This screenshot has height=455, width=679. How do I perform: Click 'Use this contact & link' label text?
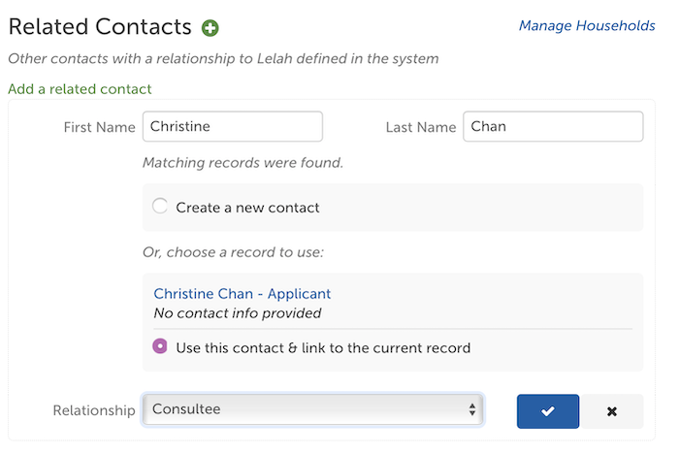323,348
